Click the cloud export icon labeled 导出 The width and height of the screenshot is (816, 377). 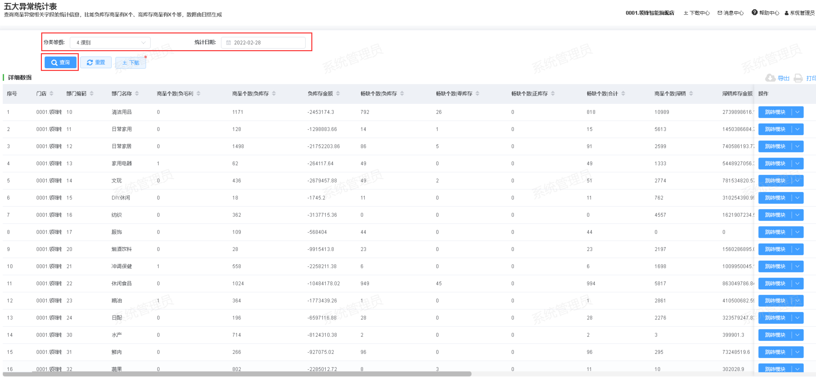tap(770, 78)
